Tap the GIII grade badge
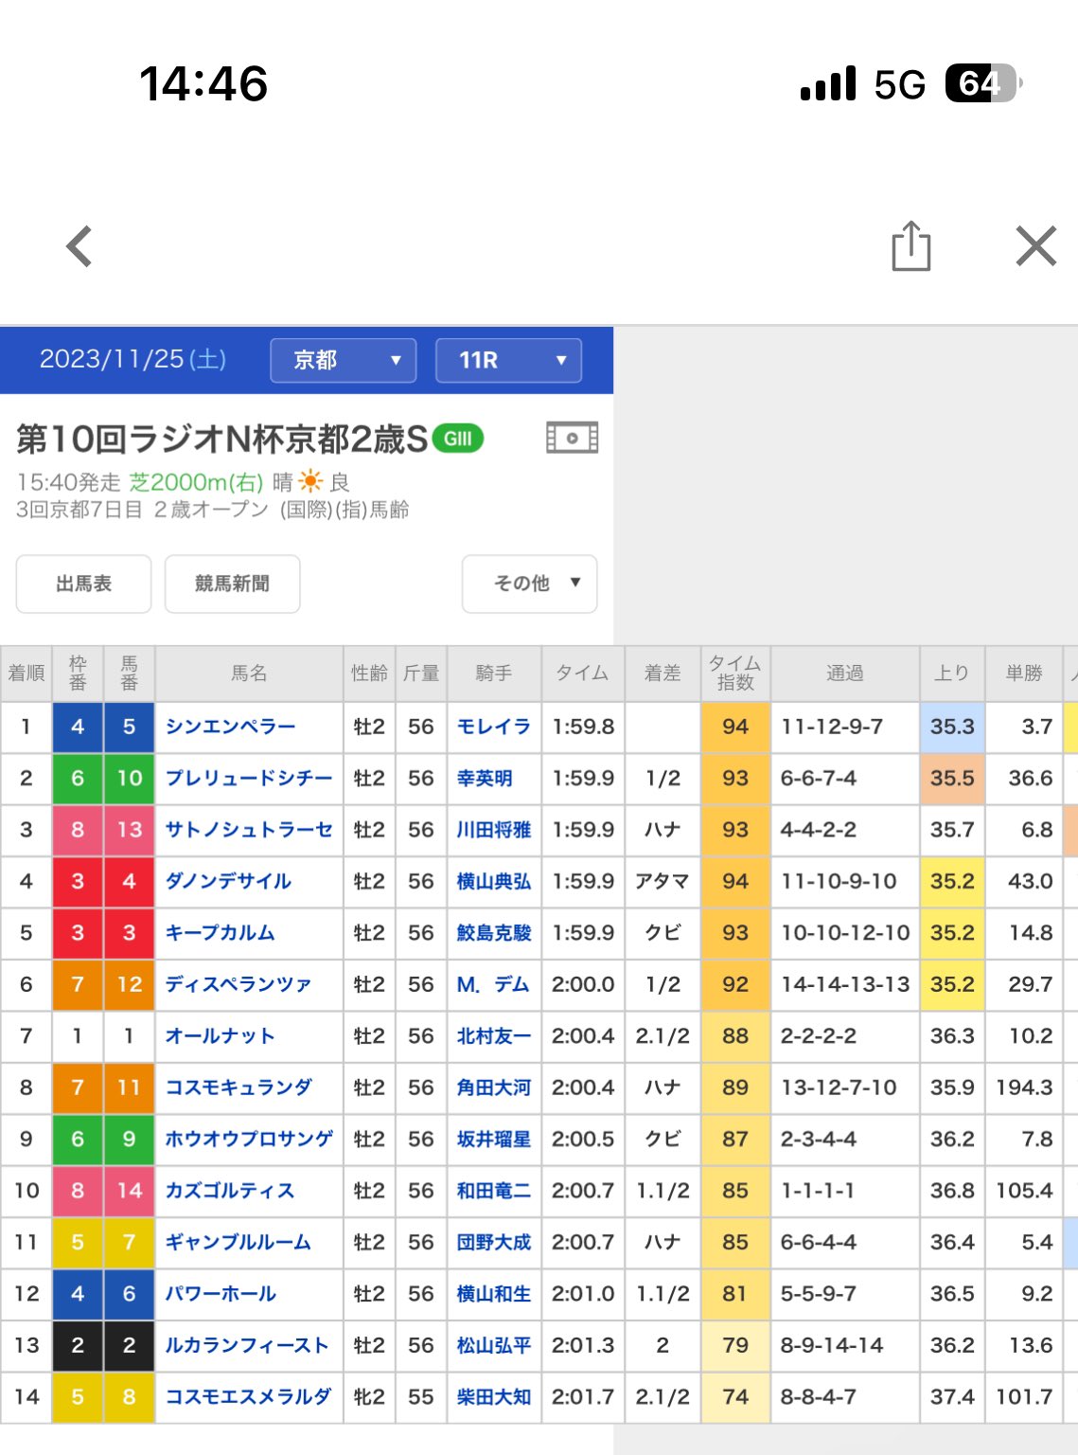 [x=458, y=439]
